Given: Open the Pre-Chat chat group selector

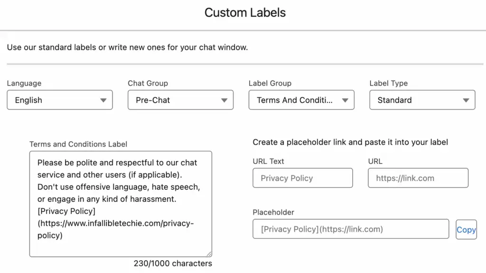Looking at the screenshot, I should 181,100.
